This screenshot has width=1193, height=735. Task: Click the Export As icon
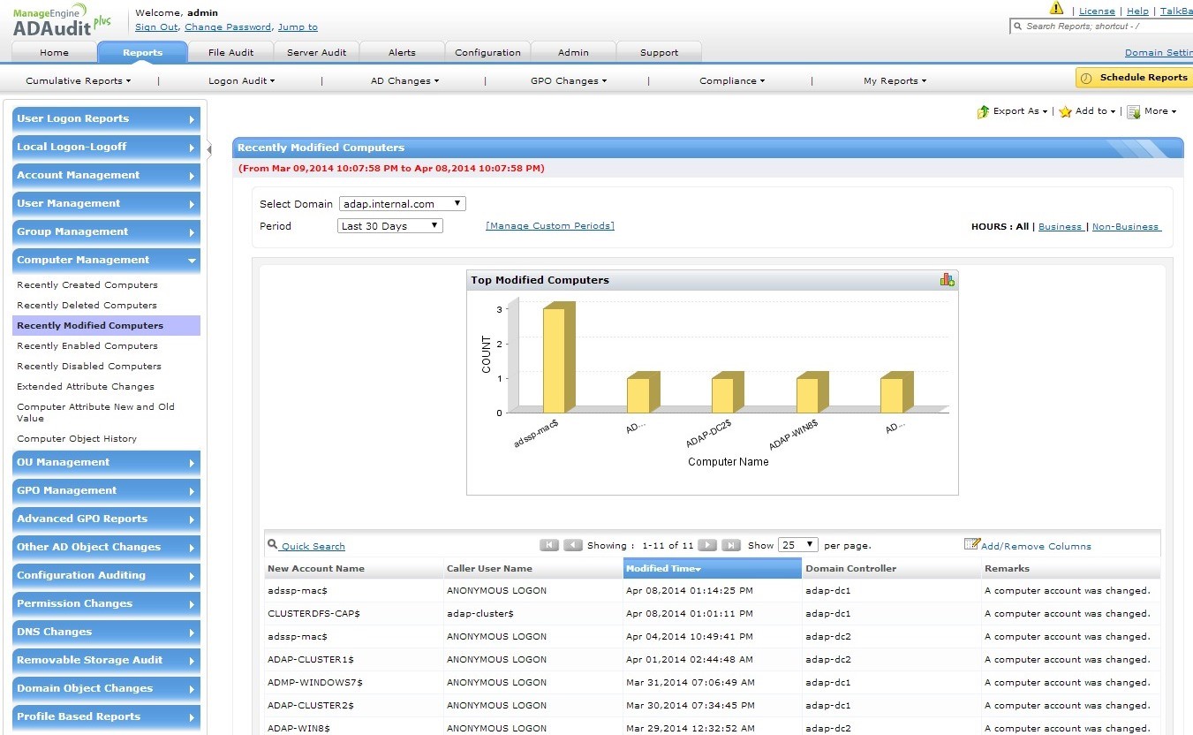(983, 112)
